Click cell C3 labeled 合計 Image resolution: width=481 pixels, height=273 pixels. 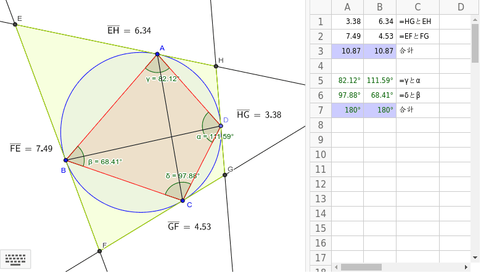418,51
